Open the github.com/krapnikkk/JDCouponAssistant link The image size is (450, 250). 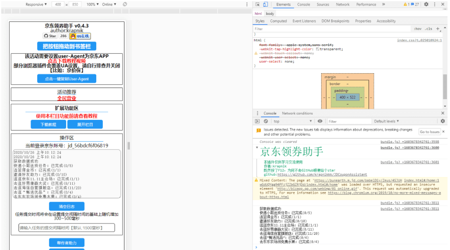click(322, 174)
